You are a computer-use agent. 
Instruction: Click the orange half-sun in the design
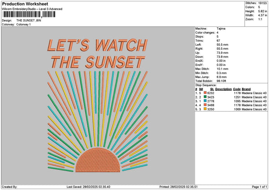pyautogui.click(x=98, y=161)
